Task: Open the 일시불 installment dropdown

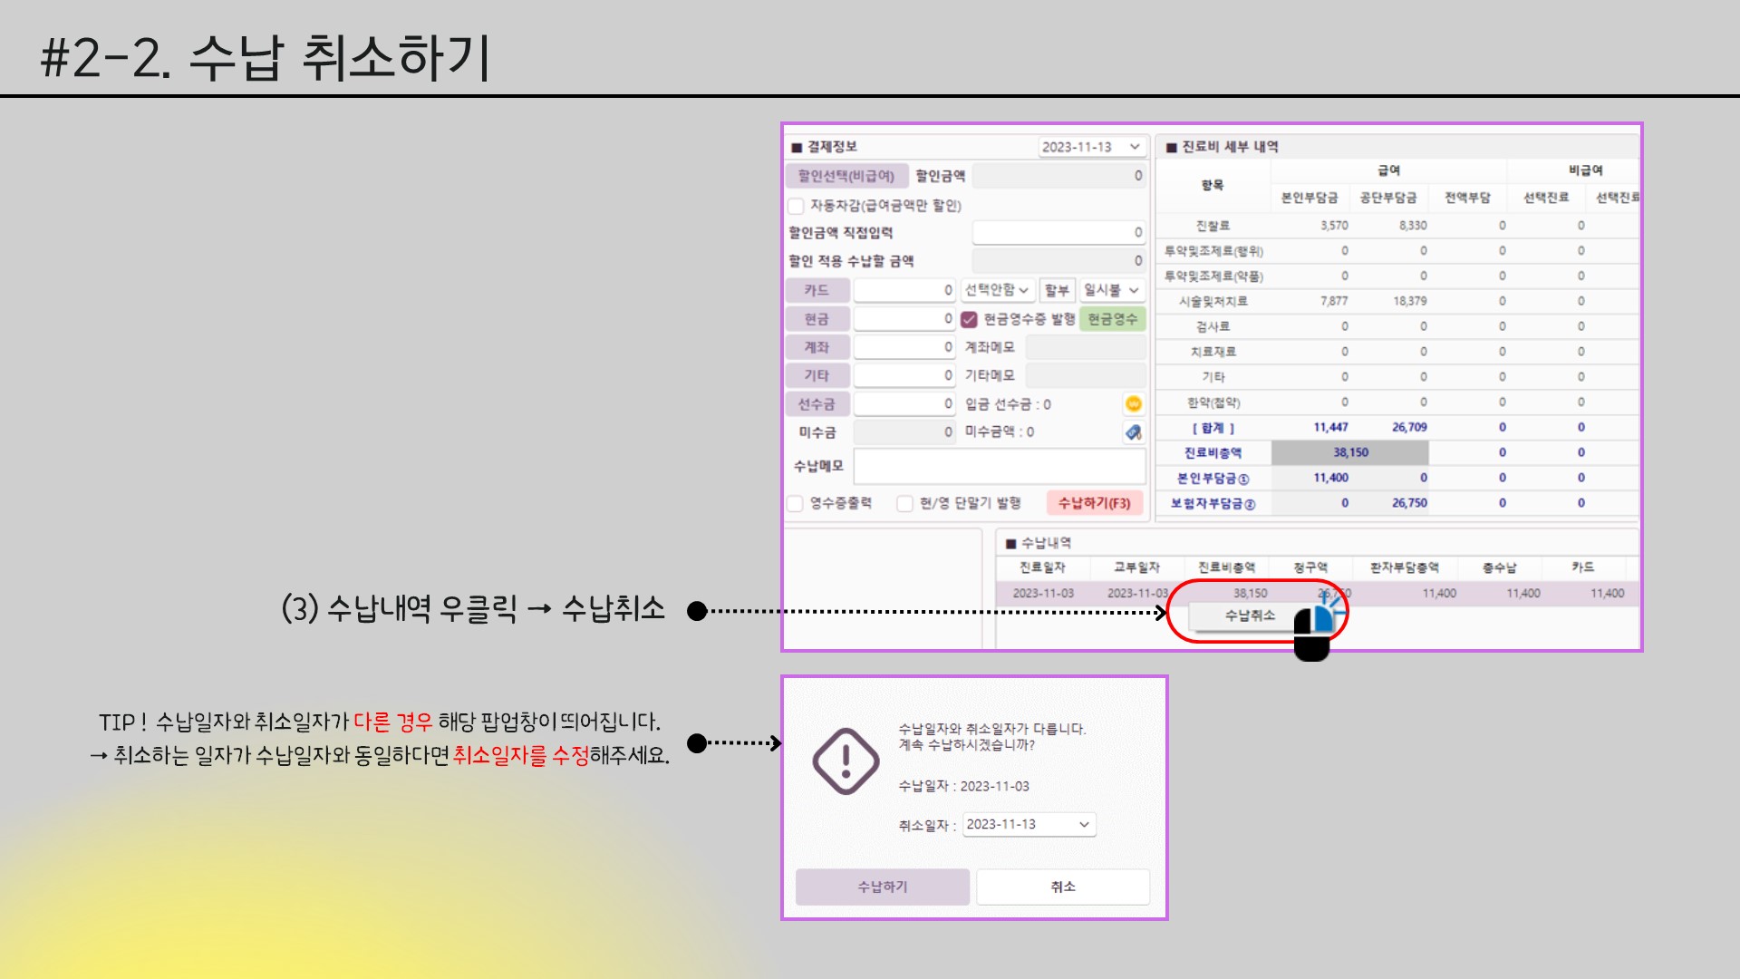Action: pos(1111,290)
